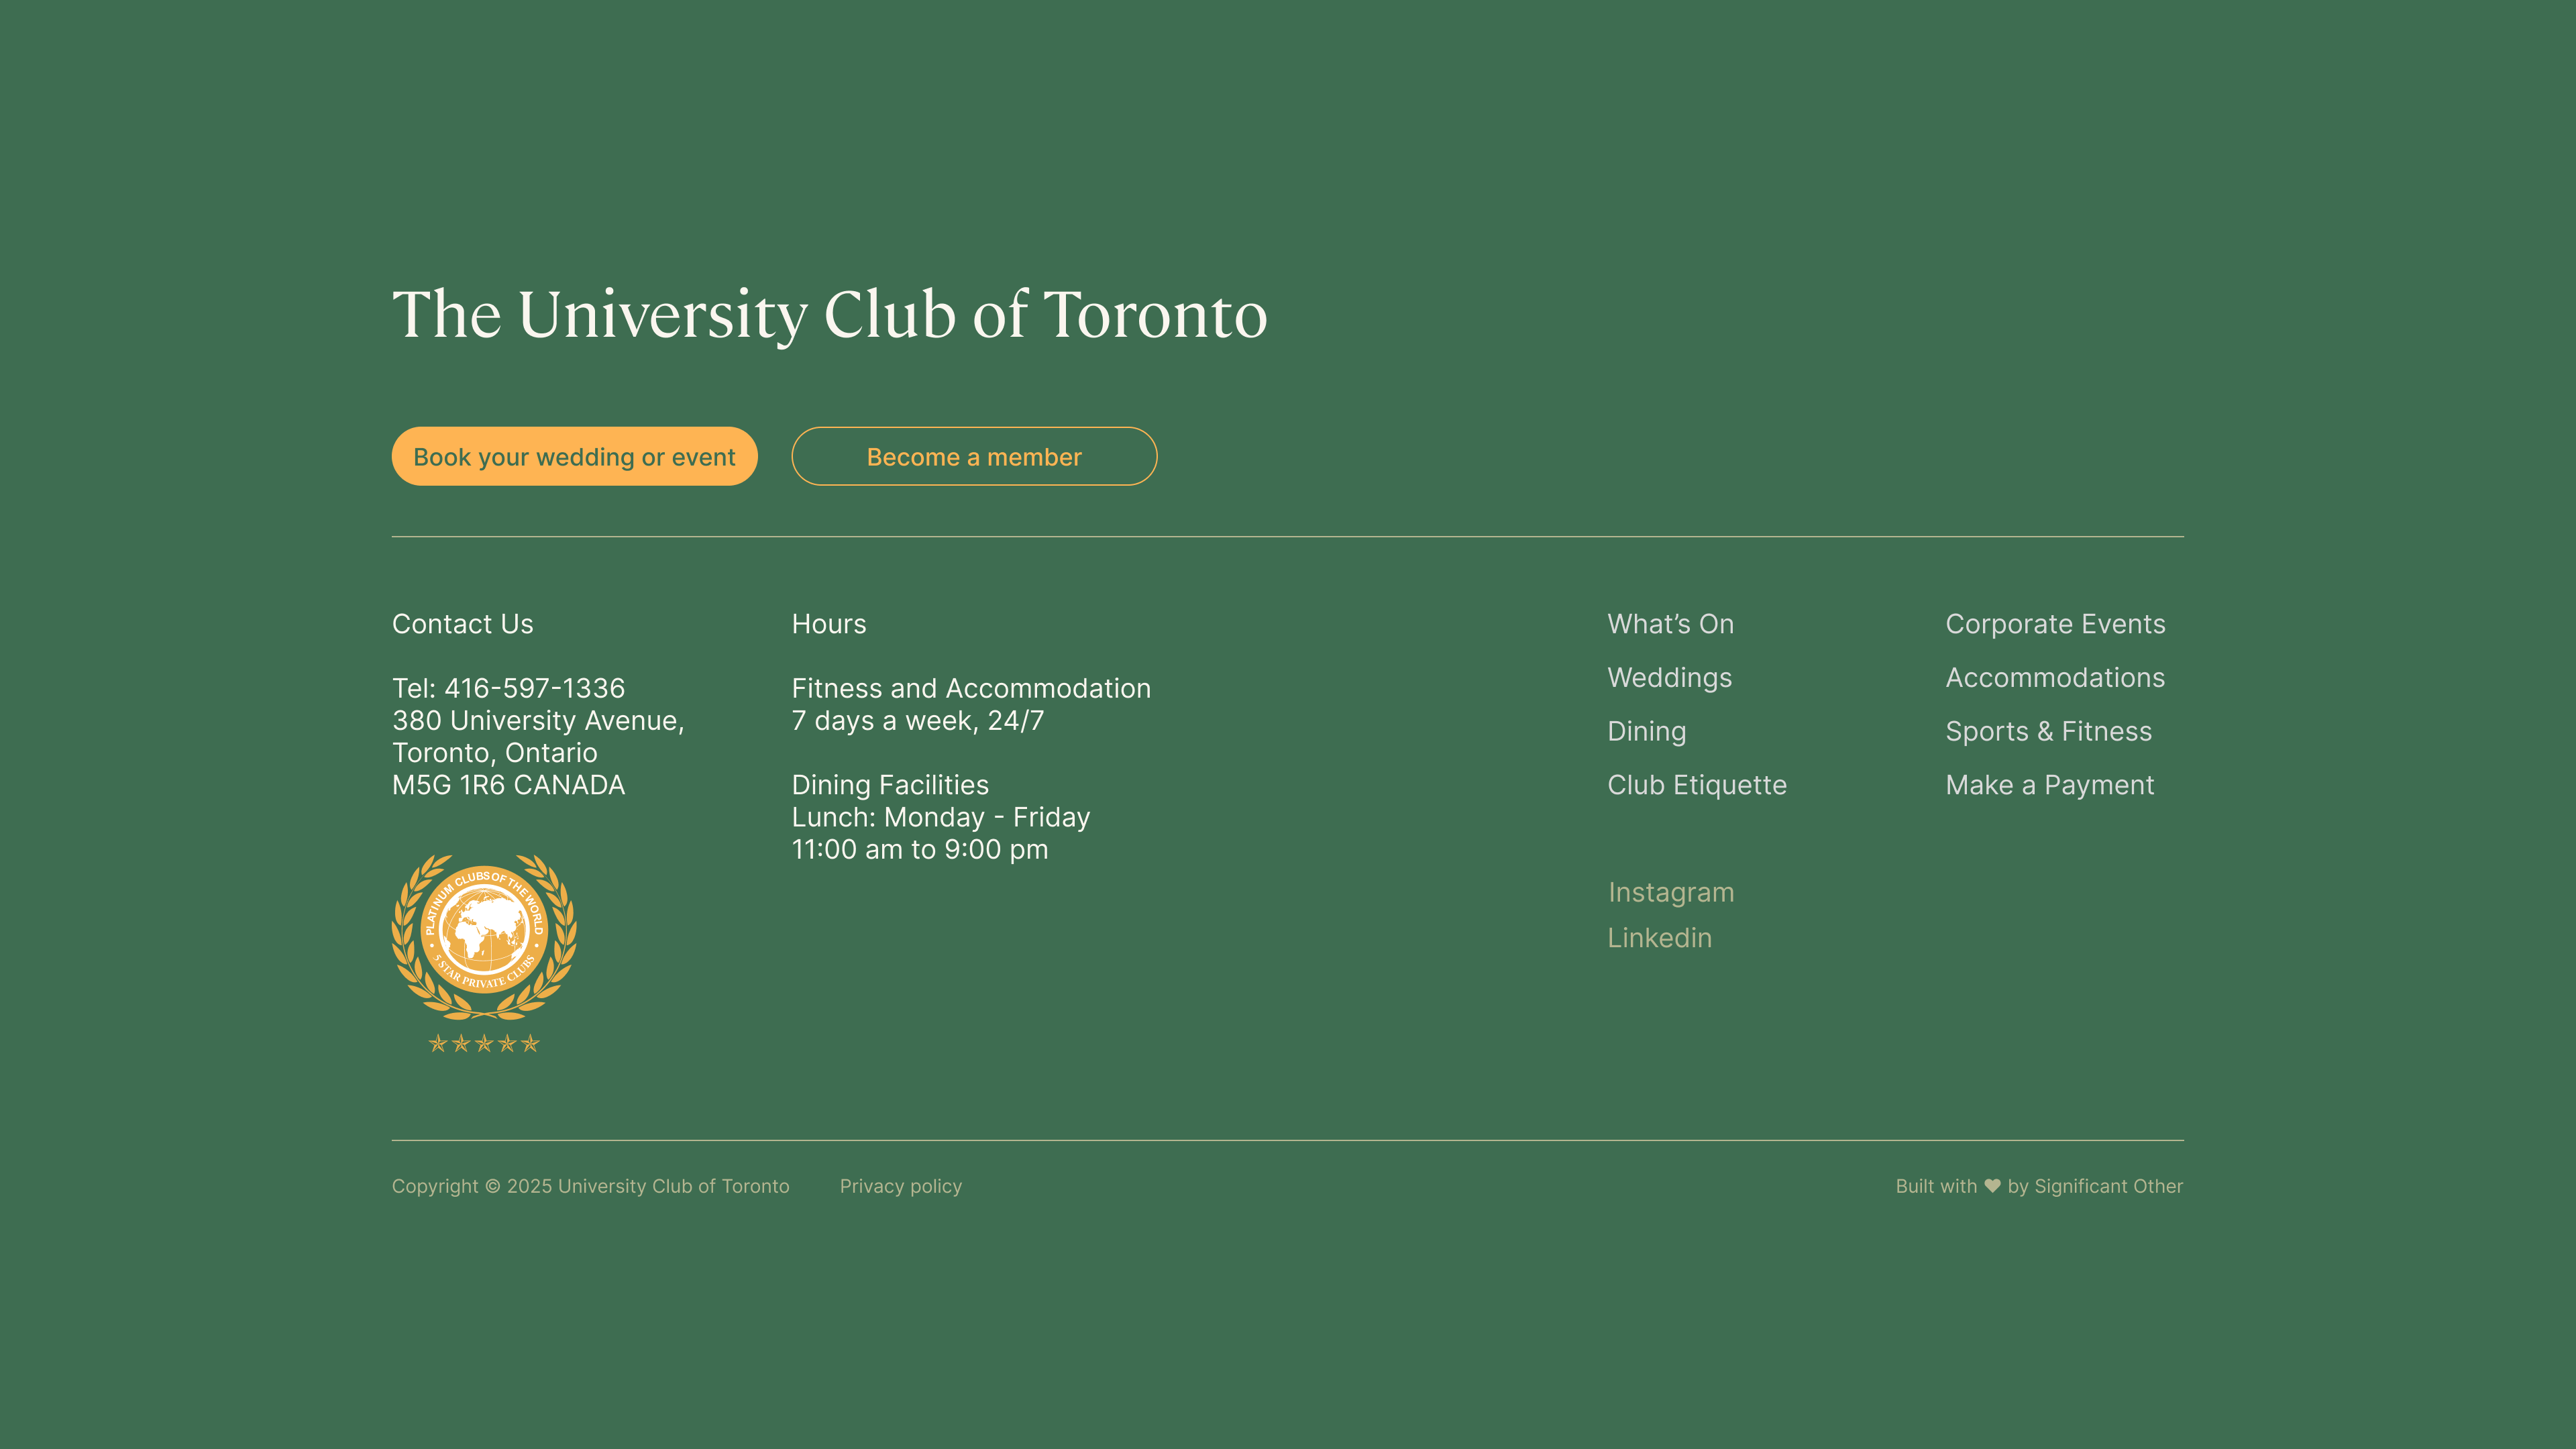
Task: Click the Book your wedding or event button
Action: tap(574, 457)
